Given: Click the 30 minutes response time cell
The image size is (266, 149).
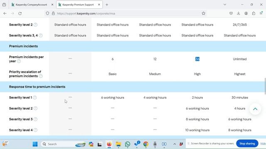Looking at the screenshot, I should (x=240, y=98).
